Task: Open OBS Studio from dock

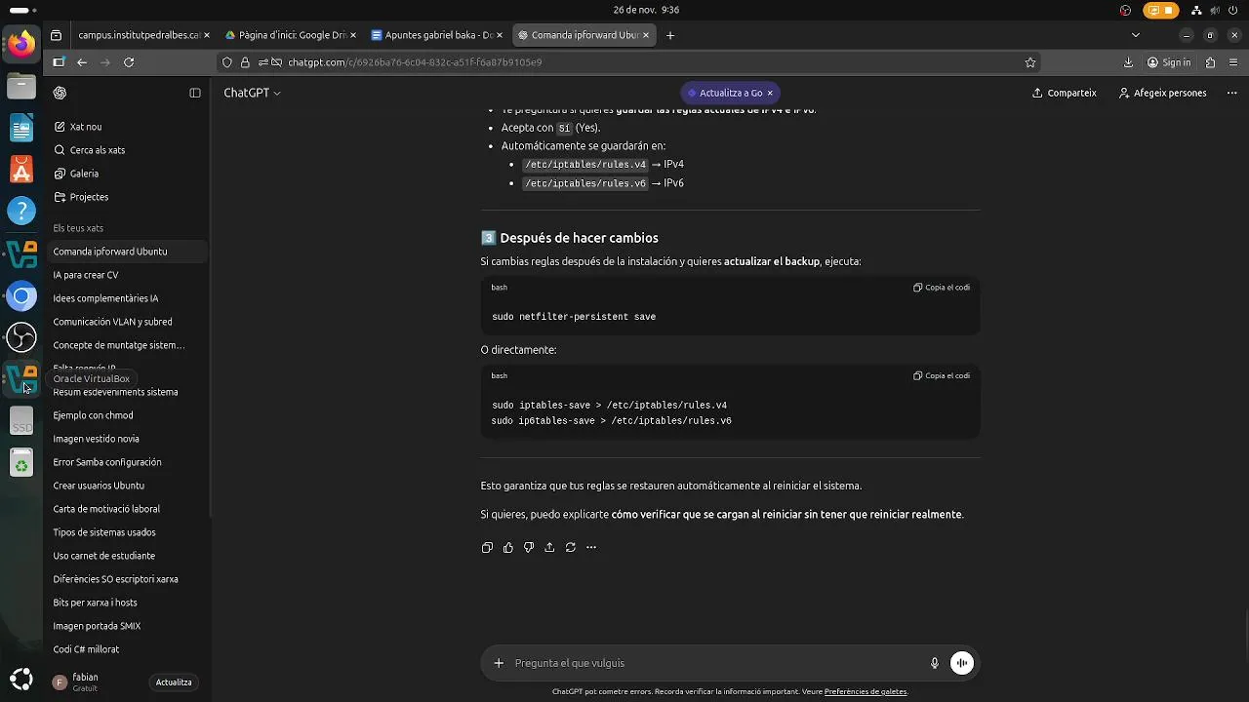Action: [x=21, y=337]
